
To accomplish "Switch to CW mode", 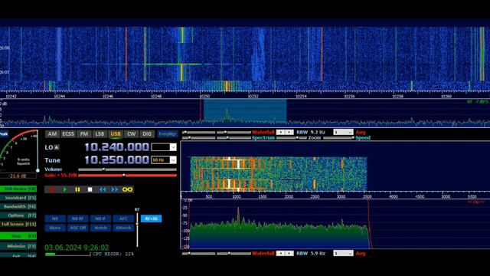I will tap(131, 134).
